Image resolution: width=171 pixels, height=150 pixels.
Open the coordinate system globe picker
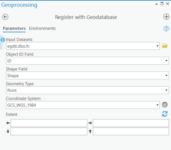[165, 105]
